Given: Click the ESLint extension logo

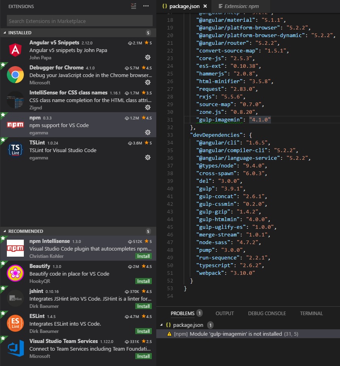Looking at the screenshot, I should click(15, 323).
